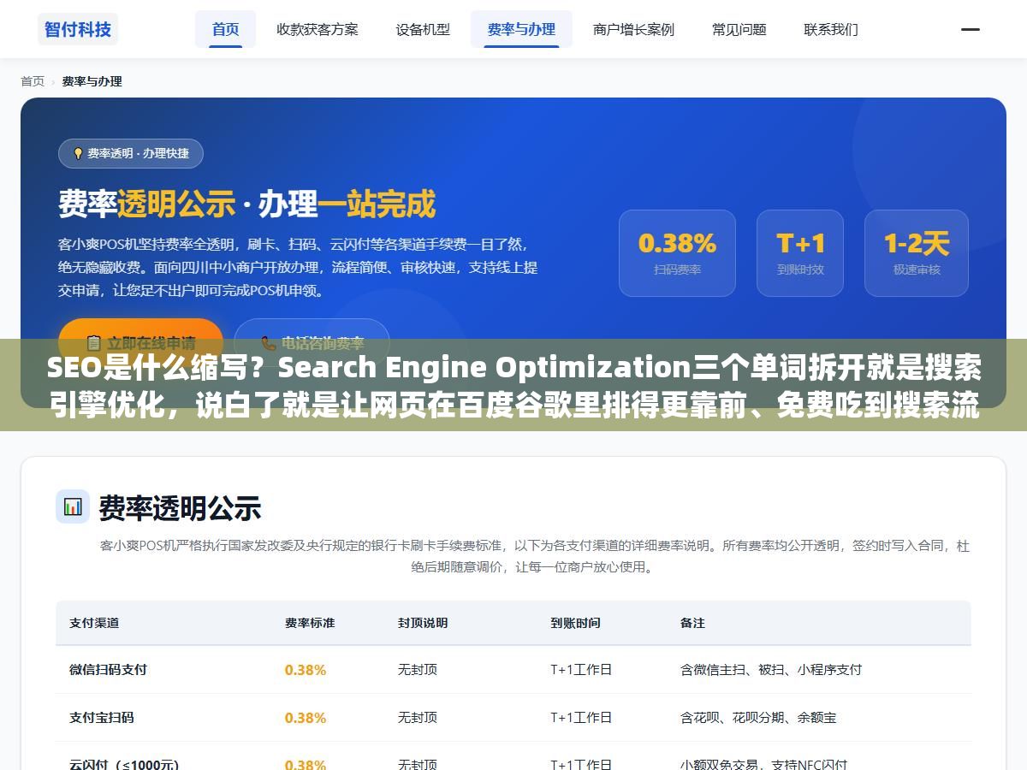This screenshot has height=770, width=1027.
Task: Select the 费率与办理 nav tab
Action: (x=521, y=29)
